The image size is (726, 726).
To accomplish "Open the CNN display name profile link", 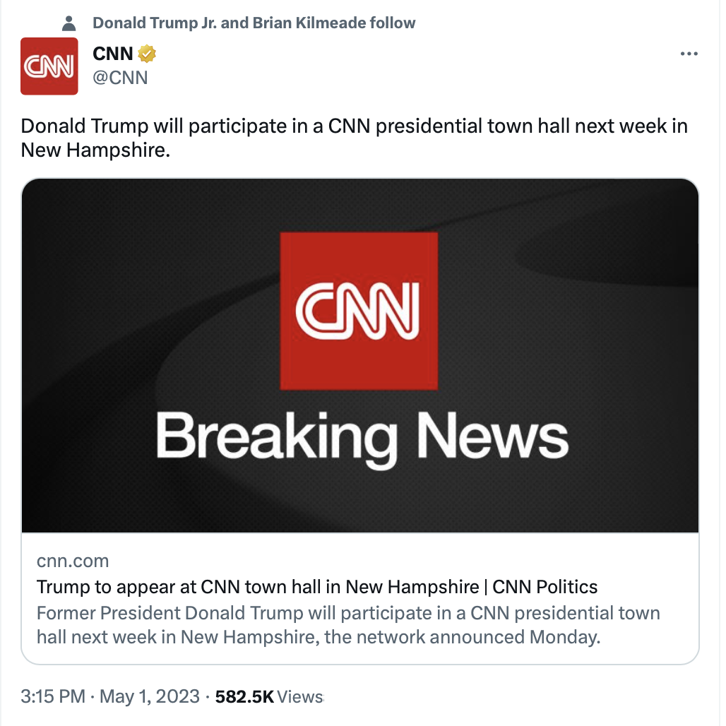I will [x=112, y=54].
